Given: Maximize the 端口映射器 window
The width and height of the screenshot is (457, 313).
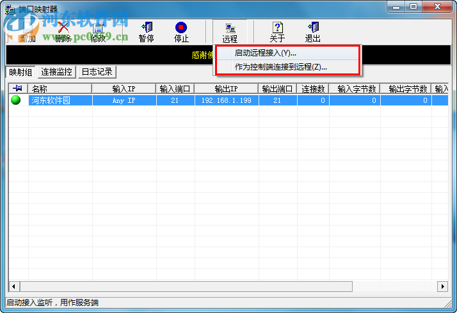Looking at the screenshot, I should point(413,7).
